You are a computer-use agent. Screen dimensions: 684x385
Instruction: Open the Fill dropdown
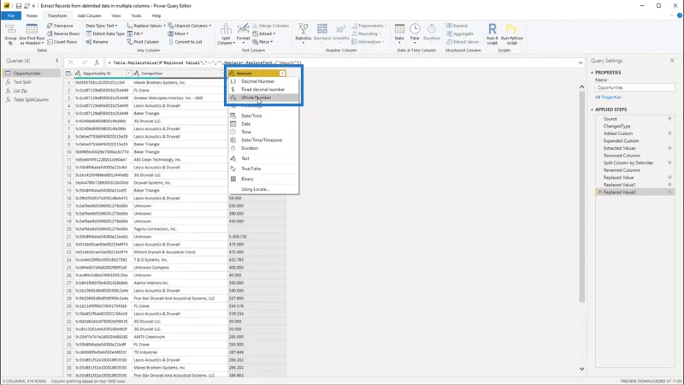tap(135, 33)
